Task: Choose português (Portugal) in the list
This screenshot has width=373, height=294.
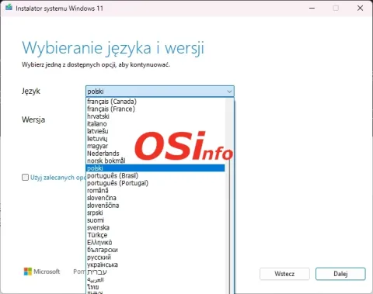Action: (155, 183)
